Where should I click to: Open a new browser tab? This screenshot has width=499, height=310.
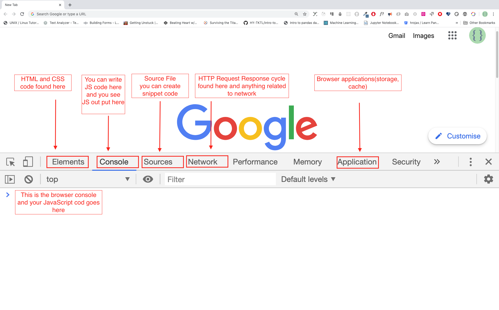[70, 5]
